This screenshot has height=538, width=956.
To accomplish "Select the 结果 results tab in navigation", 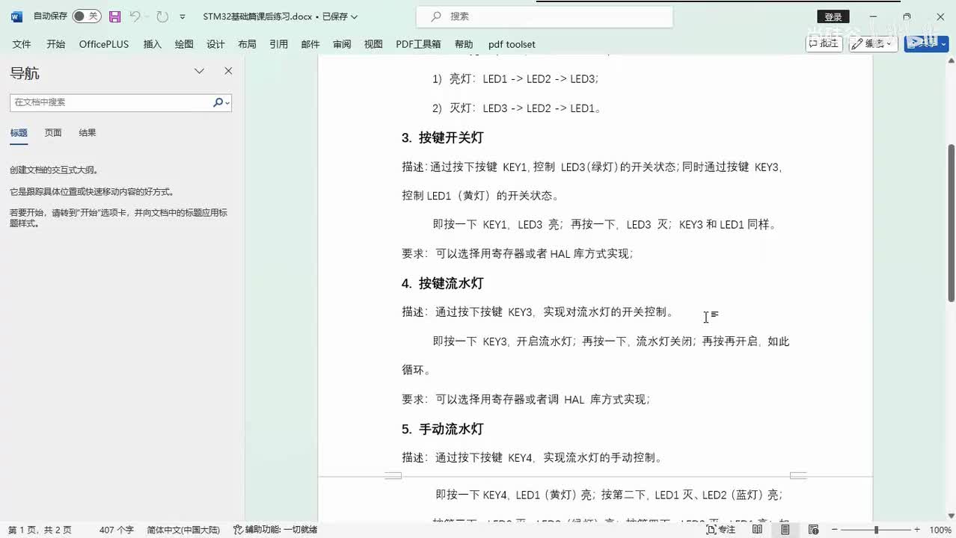I will click(x=88, y=133).
